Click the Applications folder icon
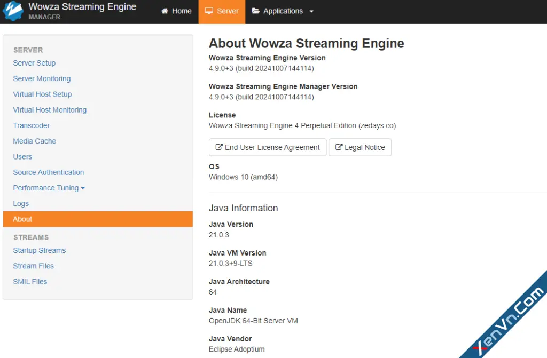The image size is (547, 358). tap(256, 11)
